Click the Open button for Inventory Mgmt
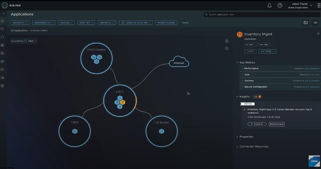Viewport: 321px width, 169px height. [x=250, y=52]
